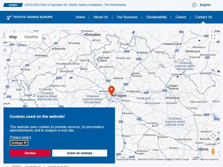Switch map to Satellite view
223x167 pixels.
(x=31, y=37)
